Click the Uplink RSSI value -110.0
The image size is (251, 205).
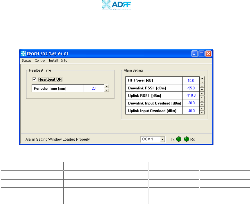(x=191, y=96)
